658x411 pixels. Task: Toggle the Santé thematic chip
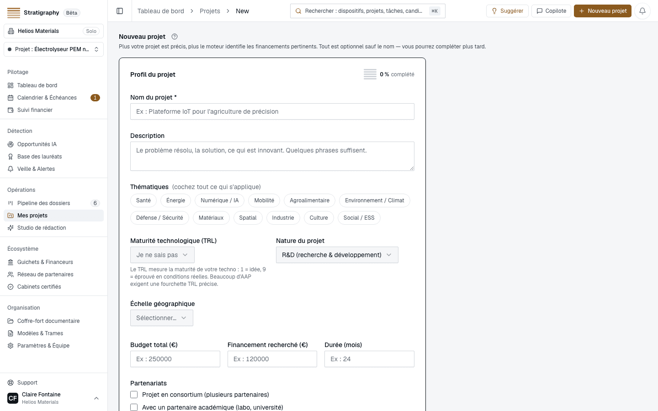(x=143, y=200)
